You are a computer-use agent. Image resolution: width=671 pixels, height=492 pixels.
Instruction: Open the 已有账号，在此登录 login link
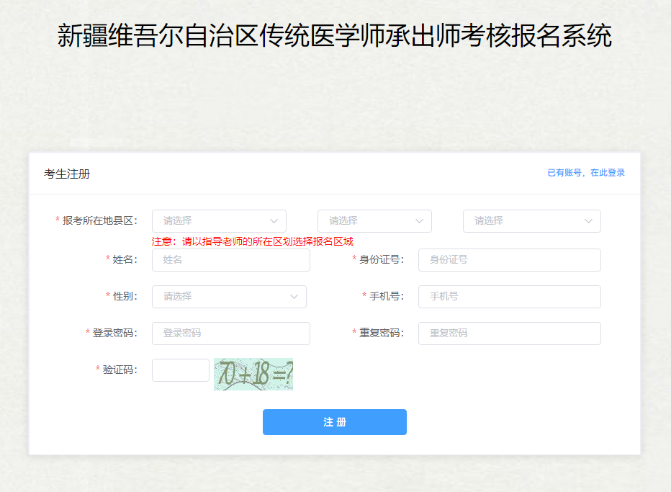click(x=586, y=173)
